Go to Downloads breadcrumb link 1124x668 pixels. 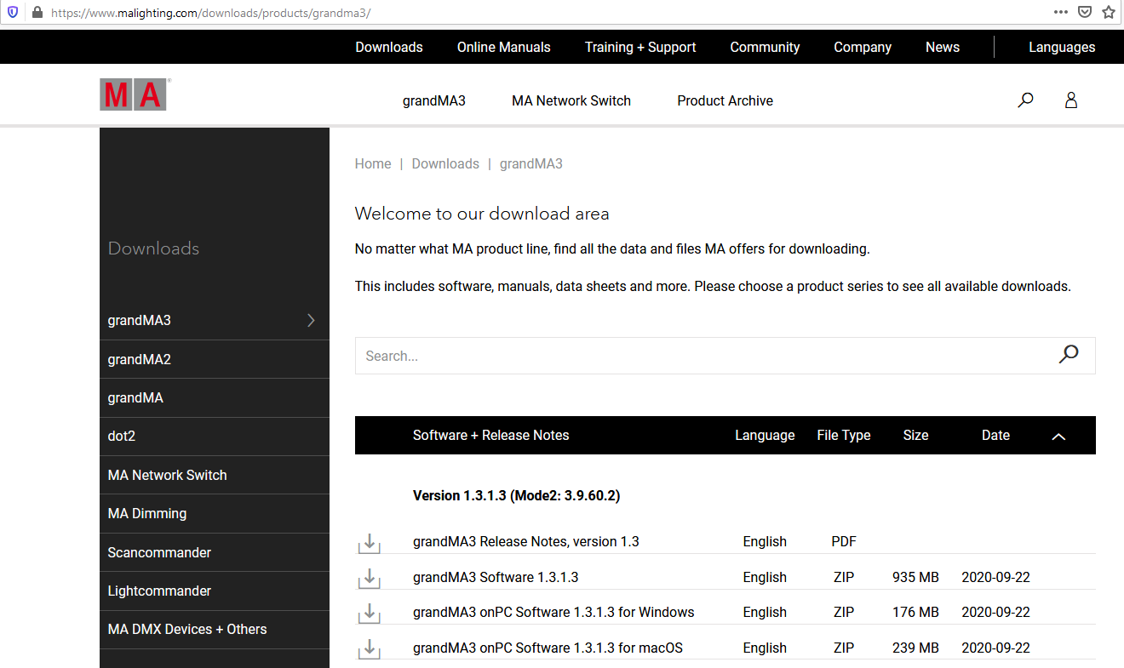click(445, 163)
